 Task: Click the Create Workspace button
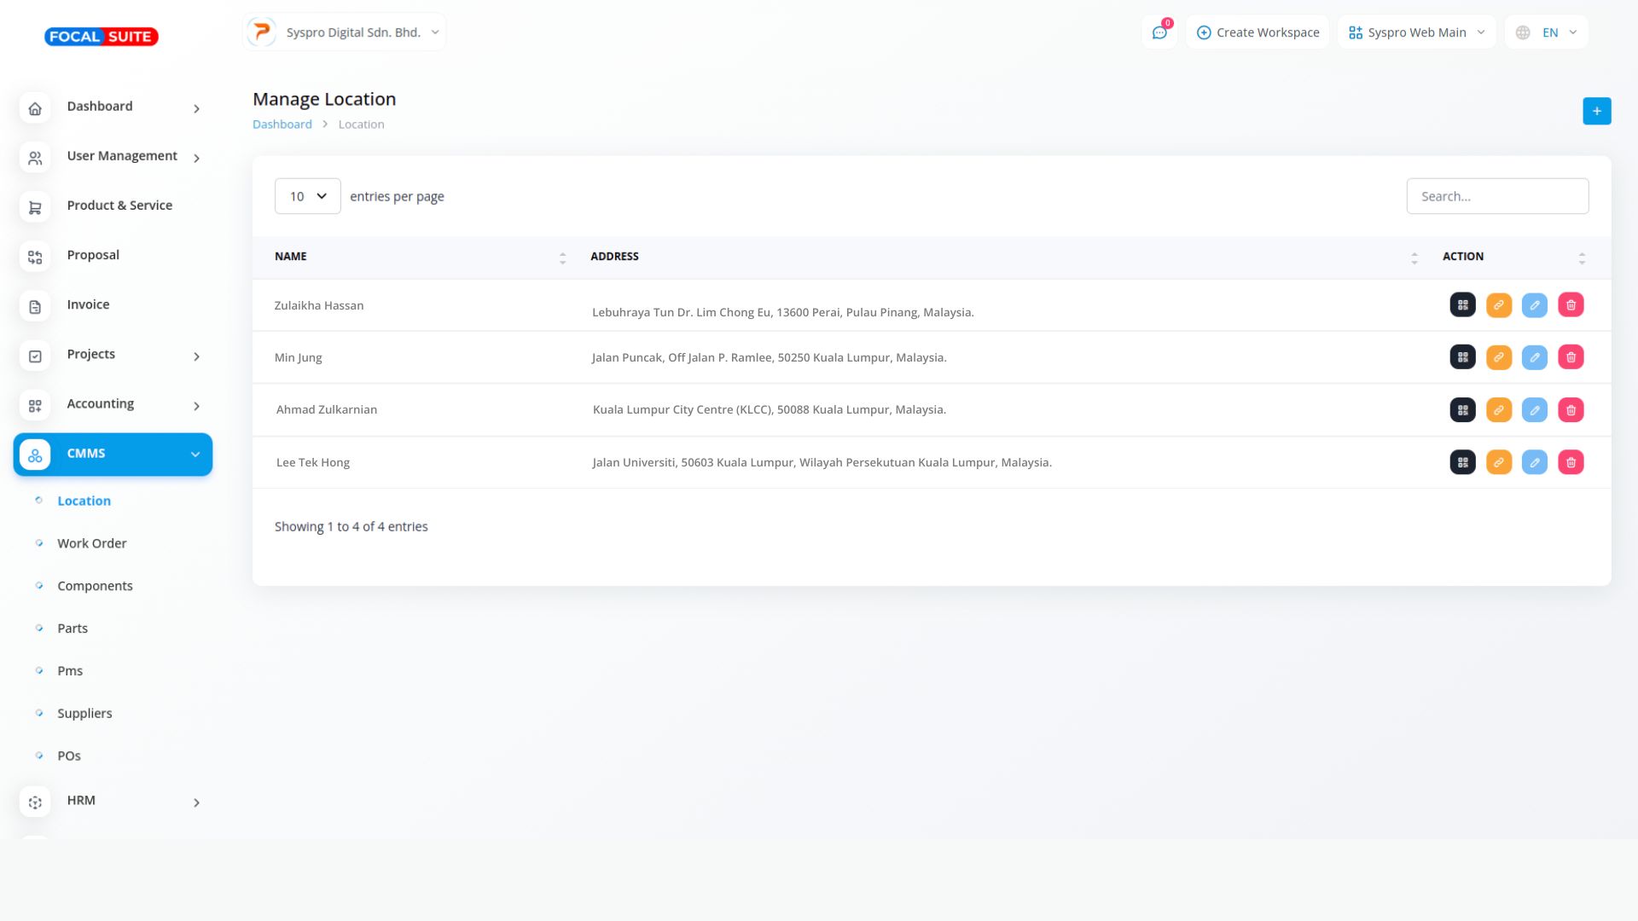[x=1258, y=32]
